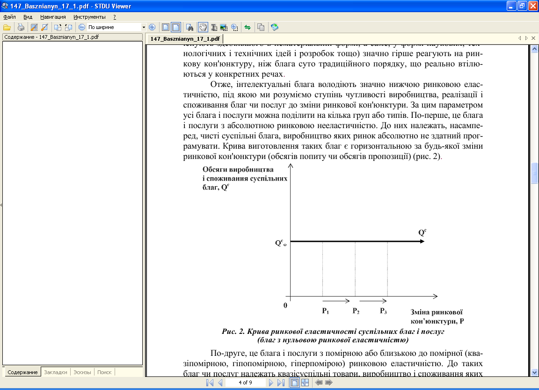Go to the next page

click(x=271, y=383)
